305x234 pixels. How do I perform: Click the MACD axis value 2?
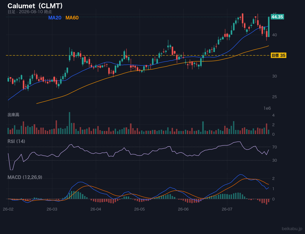point(273,179)
